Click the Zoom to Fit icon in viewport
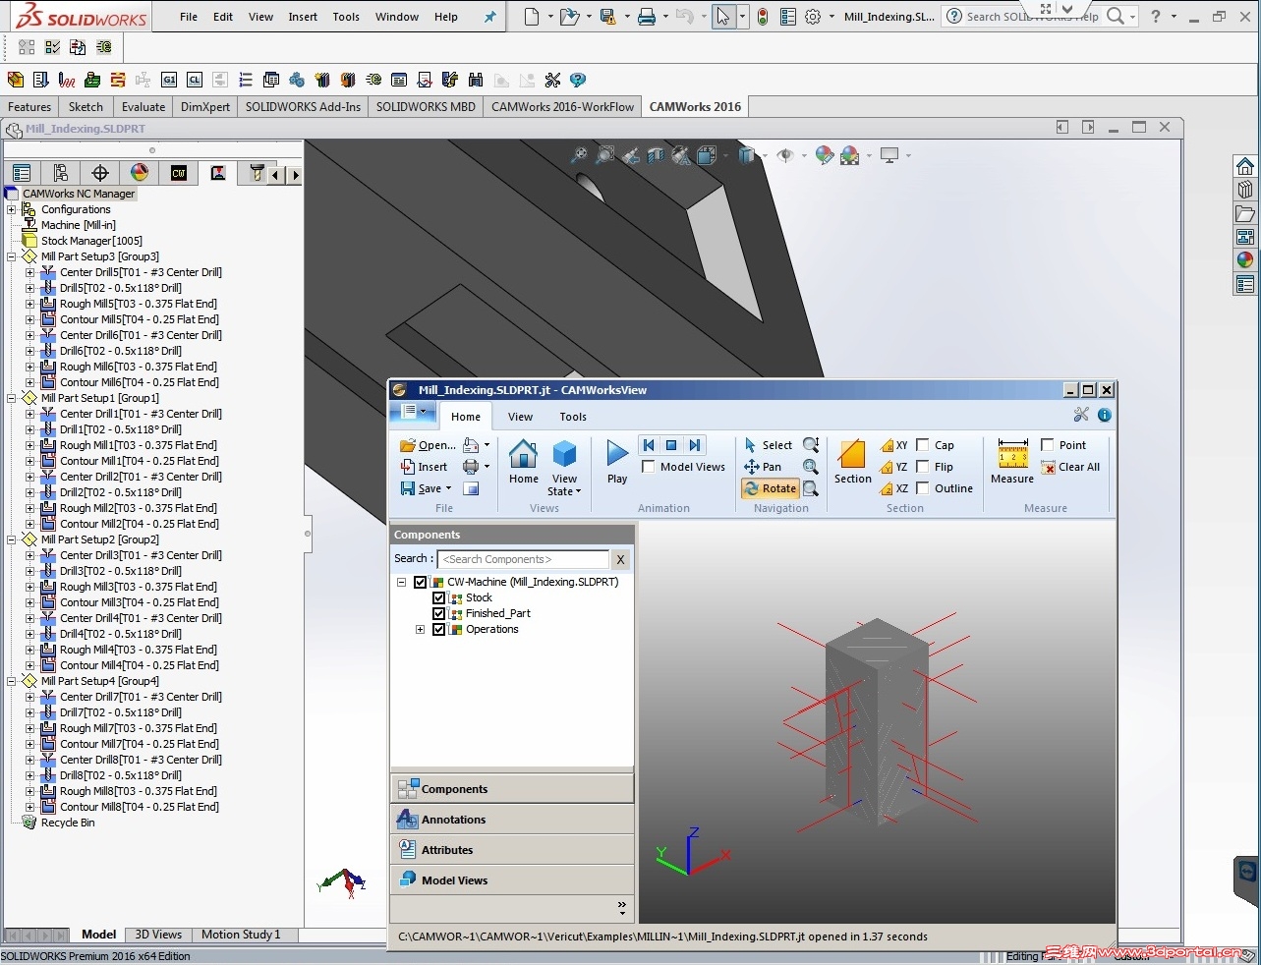 pyautogui.click(x=580, y=155)
